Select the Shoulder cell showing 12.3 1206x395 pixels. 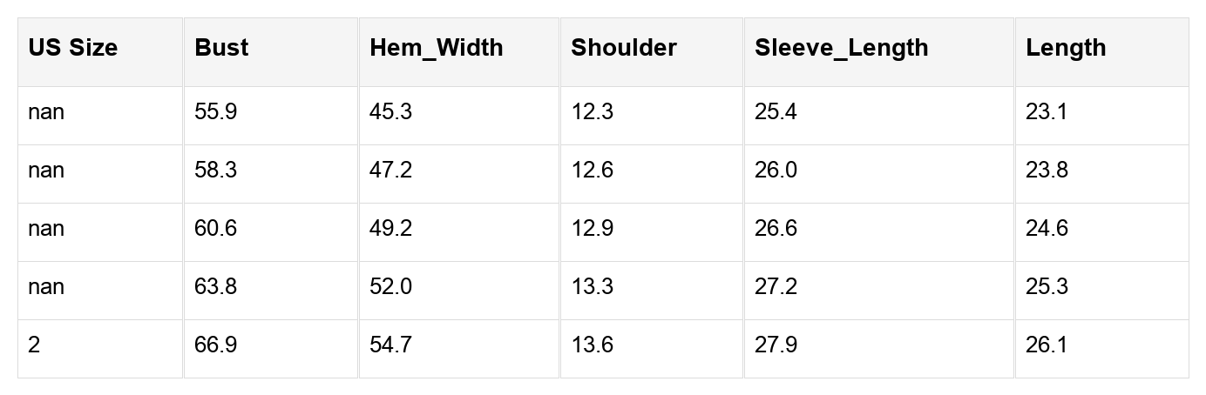593,112
